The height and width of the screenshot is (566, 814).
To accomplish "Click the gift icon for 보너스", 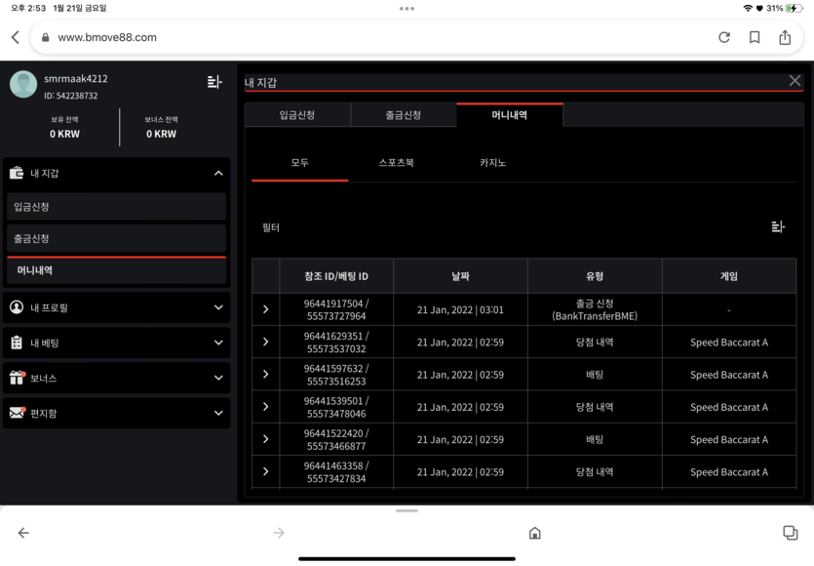I will 17,378.
